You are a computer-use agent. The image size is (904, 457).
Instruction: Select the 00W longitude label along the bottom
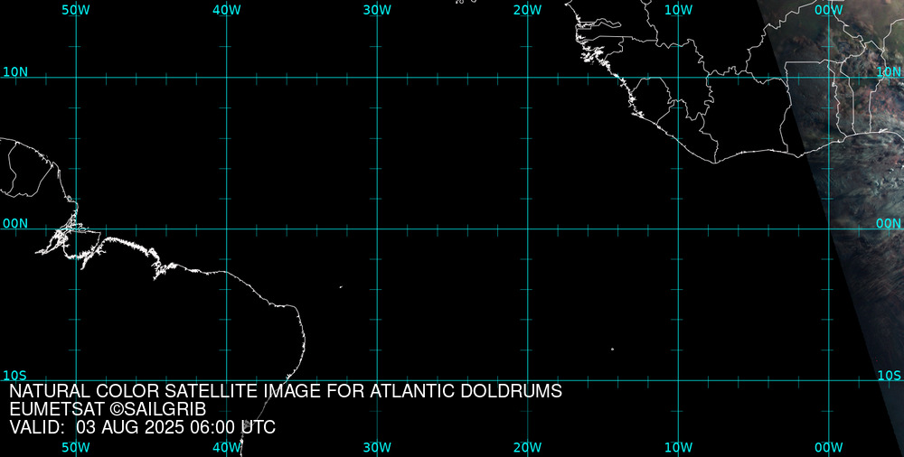829,448
